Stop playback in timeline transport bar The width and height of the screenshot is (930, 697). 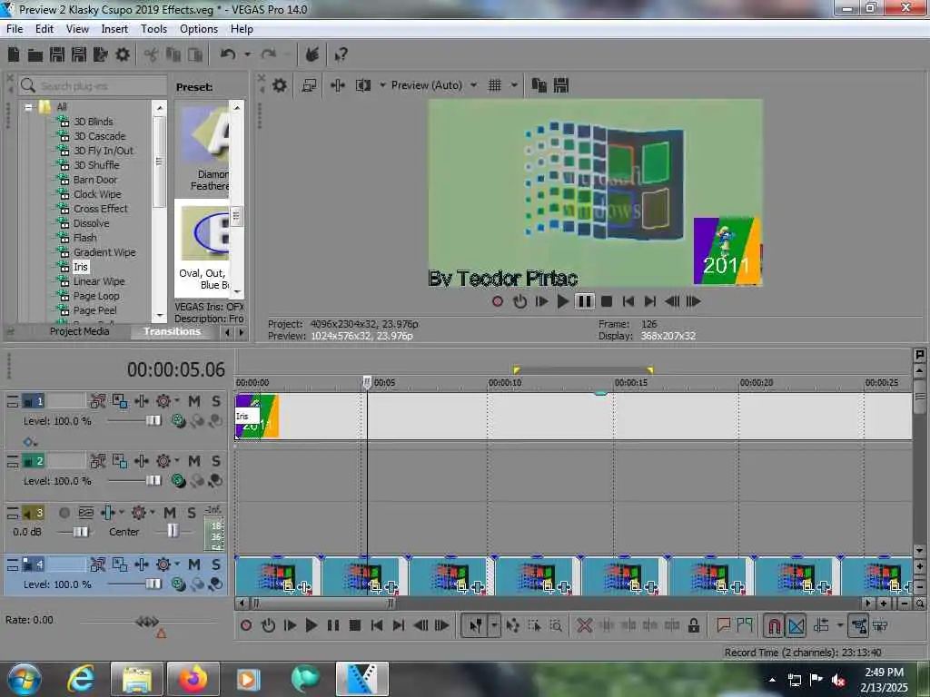(x=355, y=625)
